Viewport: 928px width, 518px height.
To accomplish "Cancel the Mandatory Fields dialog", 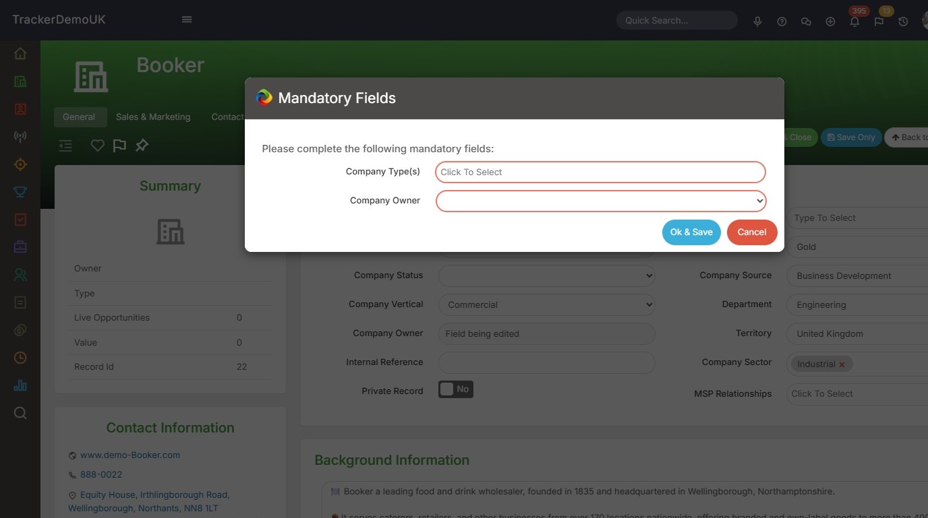I will pyautogui.click(x=752, y=232).
